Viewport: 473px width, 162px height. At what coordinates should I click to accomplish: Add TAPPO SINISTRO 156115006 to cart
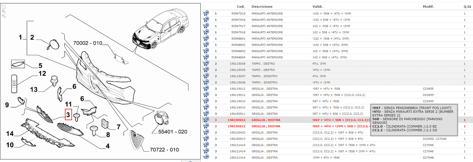(x=206, y=82)
